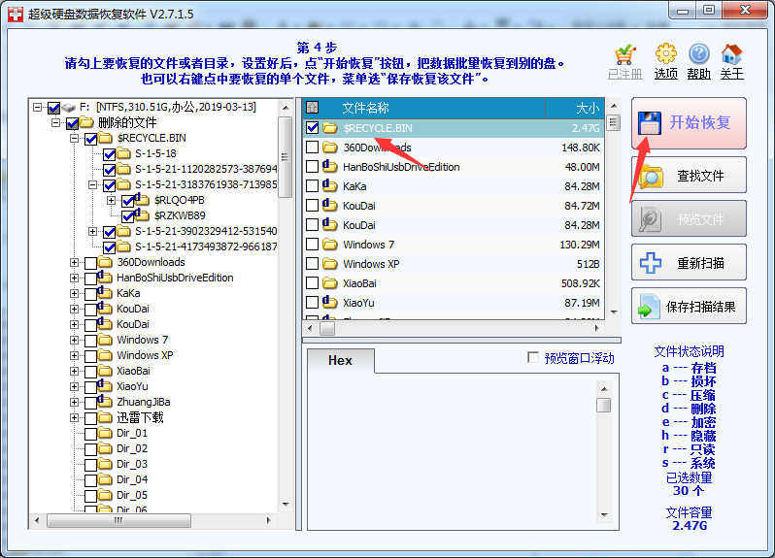
Task: Collapse the 删除的文件 tree node
Action: [x=56, y=123]
